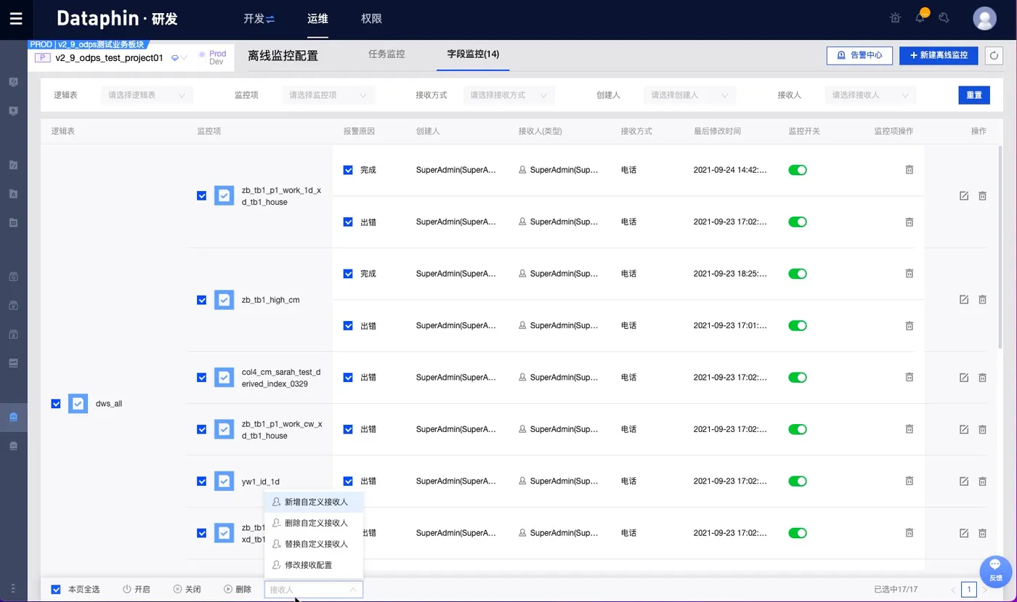Choose 替换自定义接收人 from the menu
Screen dimensions: 1017x602
point(314,544)
